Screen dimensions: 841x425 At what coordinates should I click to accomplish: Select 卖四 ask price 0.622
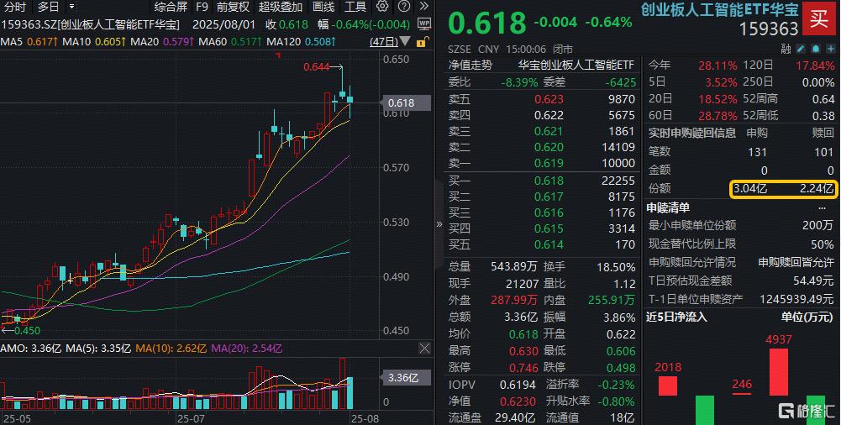[x=549, y=115]
